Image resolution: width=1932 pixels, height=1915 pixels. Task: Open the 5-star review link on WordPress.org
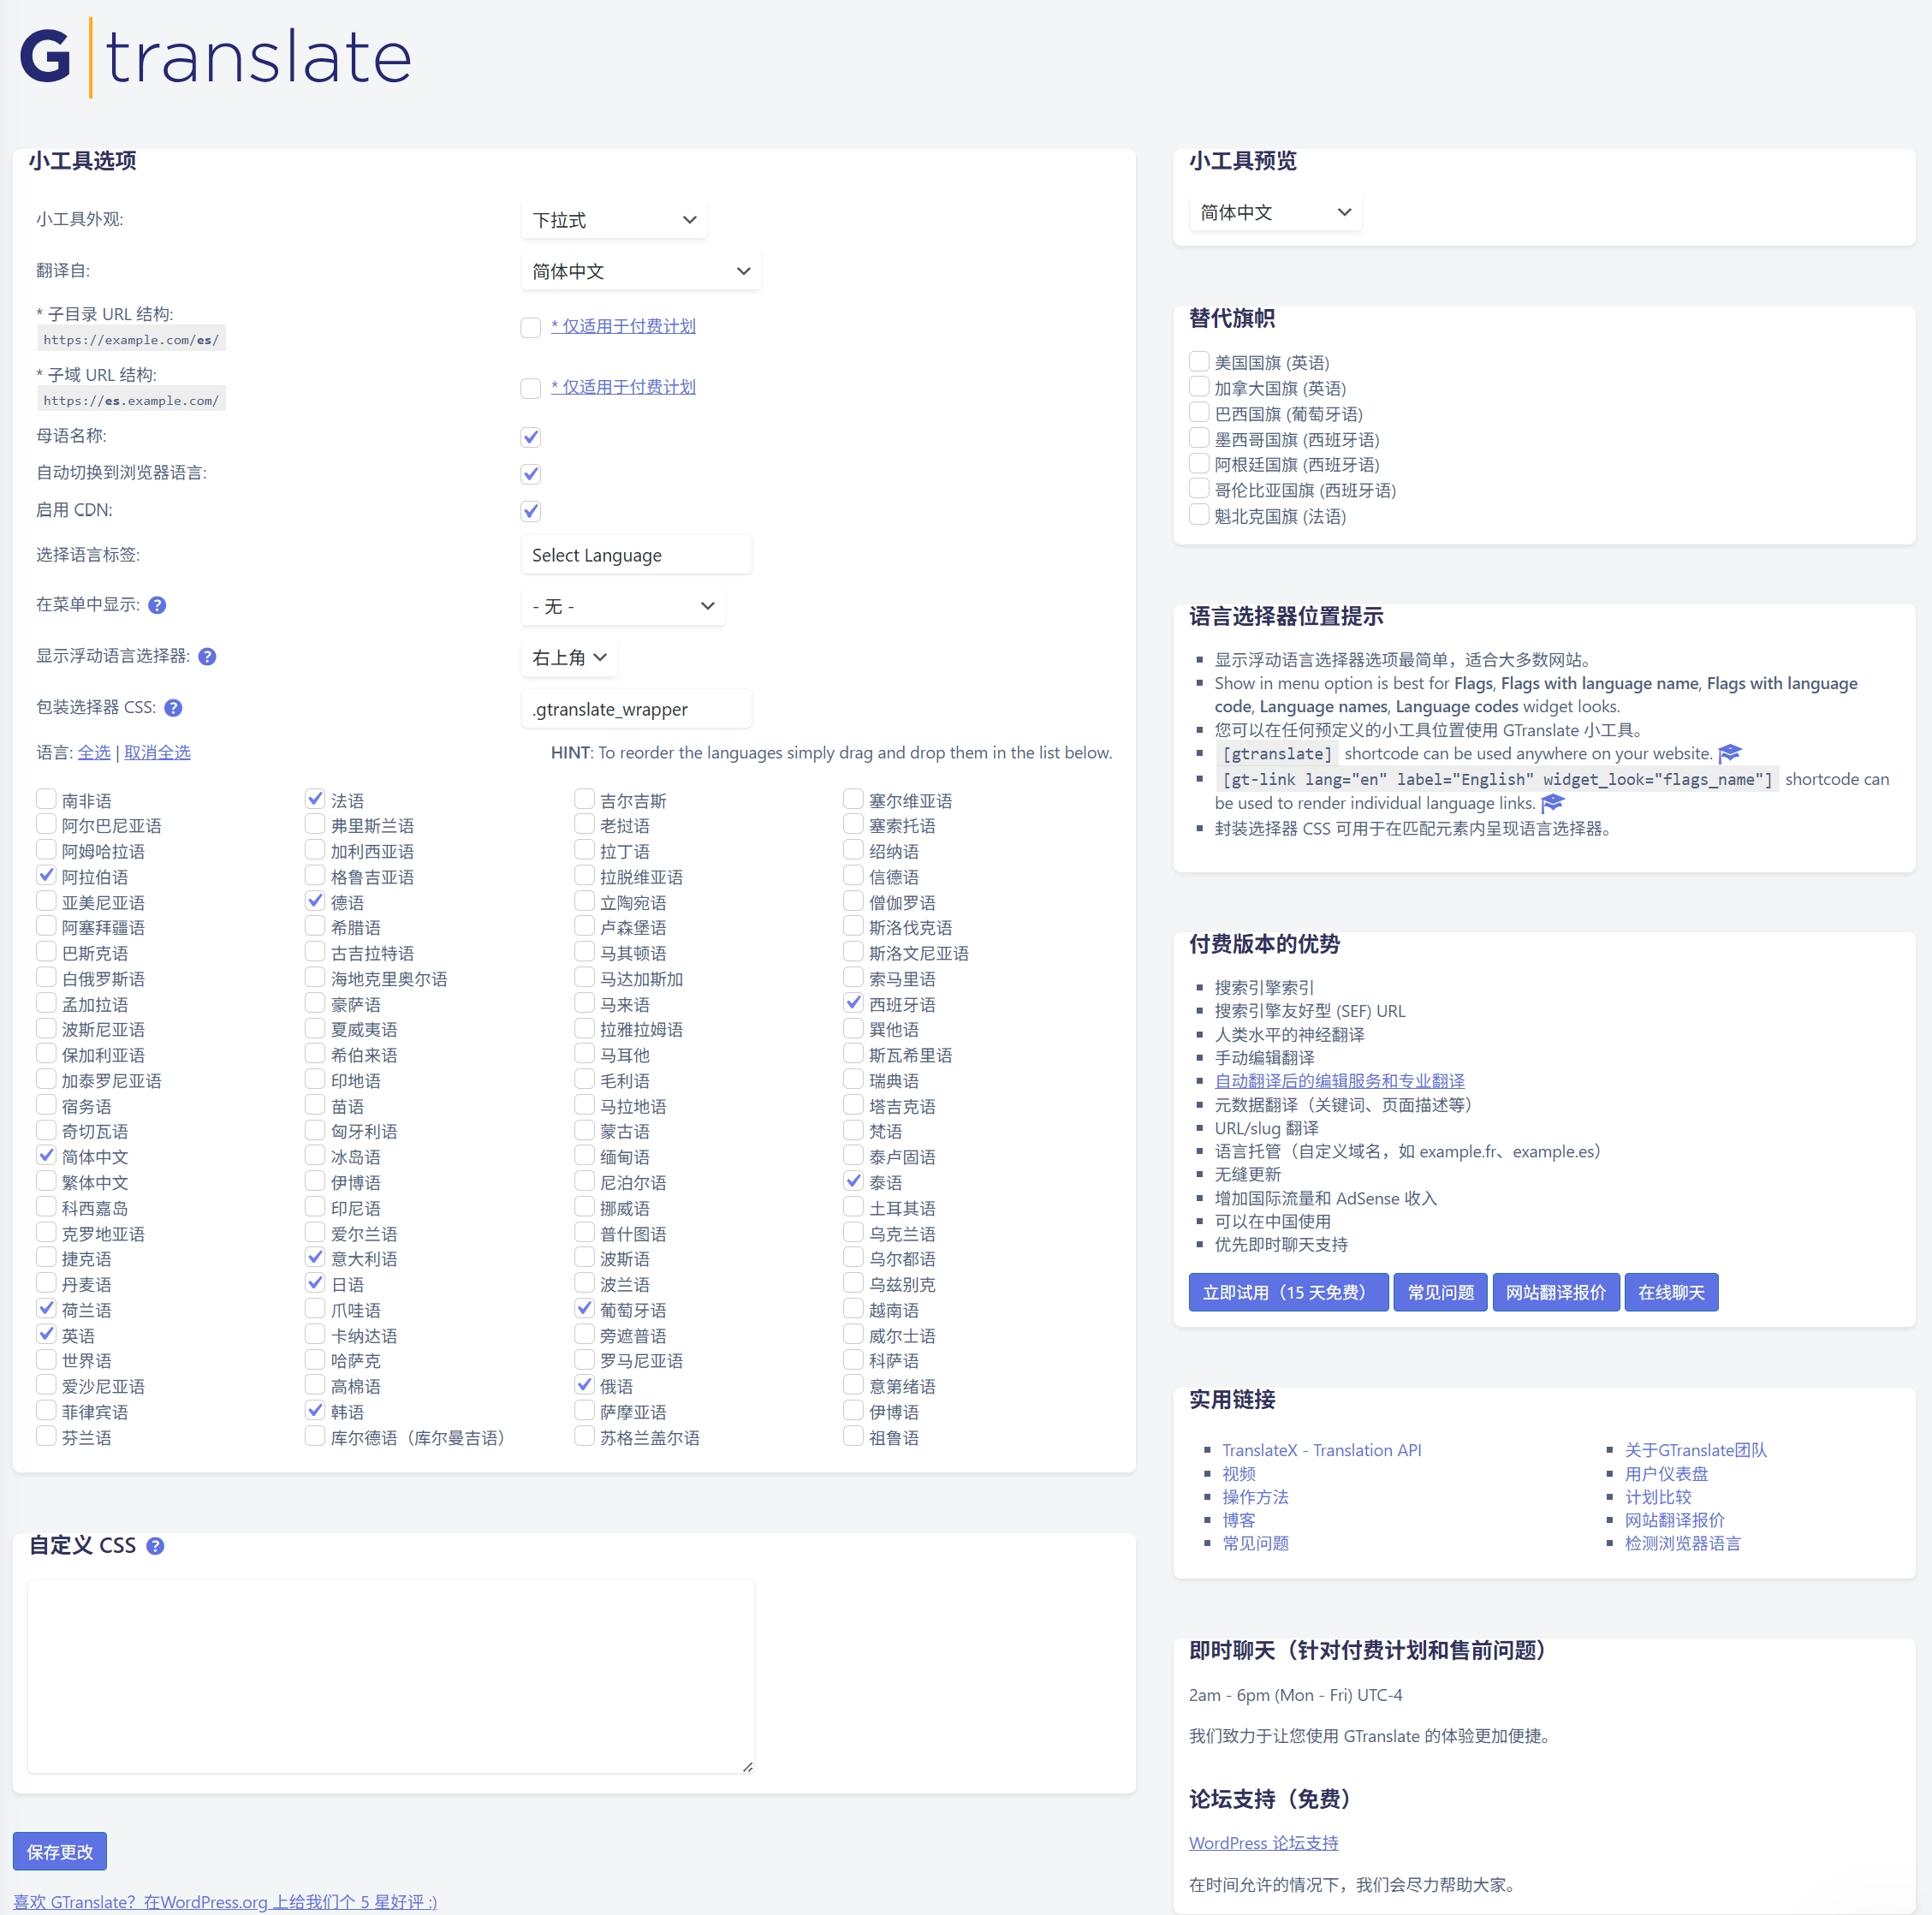point(225,1902)
